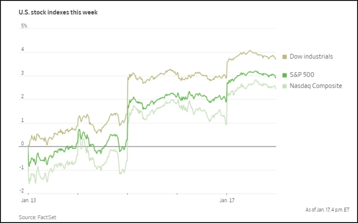Image resolution: width=358 pixels, height=223 pixels.
Task: Click the 1 y-axis label
Action: pyautogui.click(x=23, y=120)
